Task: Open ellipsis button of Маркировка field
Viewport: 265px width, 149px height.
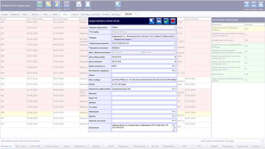Action: (x=175, y=112)
